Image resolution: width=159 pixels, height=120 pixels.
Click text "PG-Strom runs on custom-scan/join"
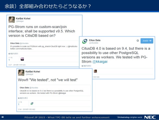click(38, 27)
